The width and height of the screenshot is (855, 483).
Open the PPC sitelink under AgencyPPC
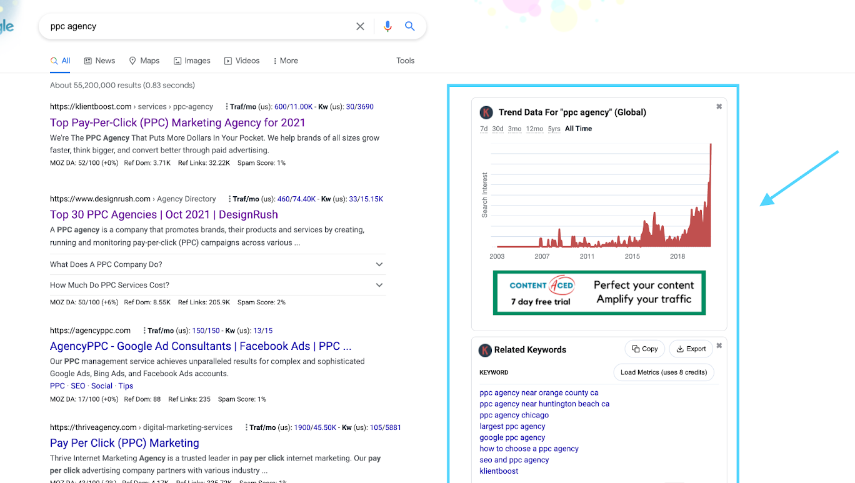[57, 386]
